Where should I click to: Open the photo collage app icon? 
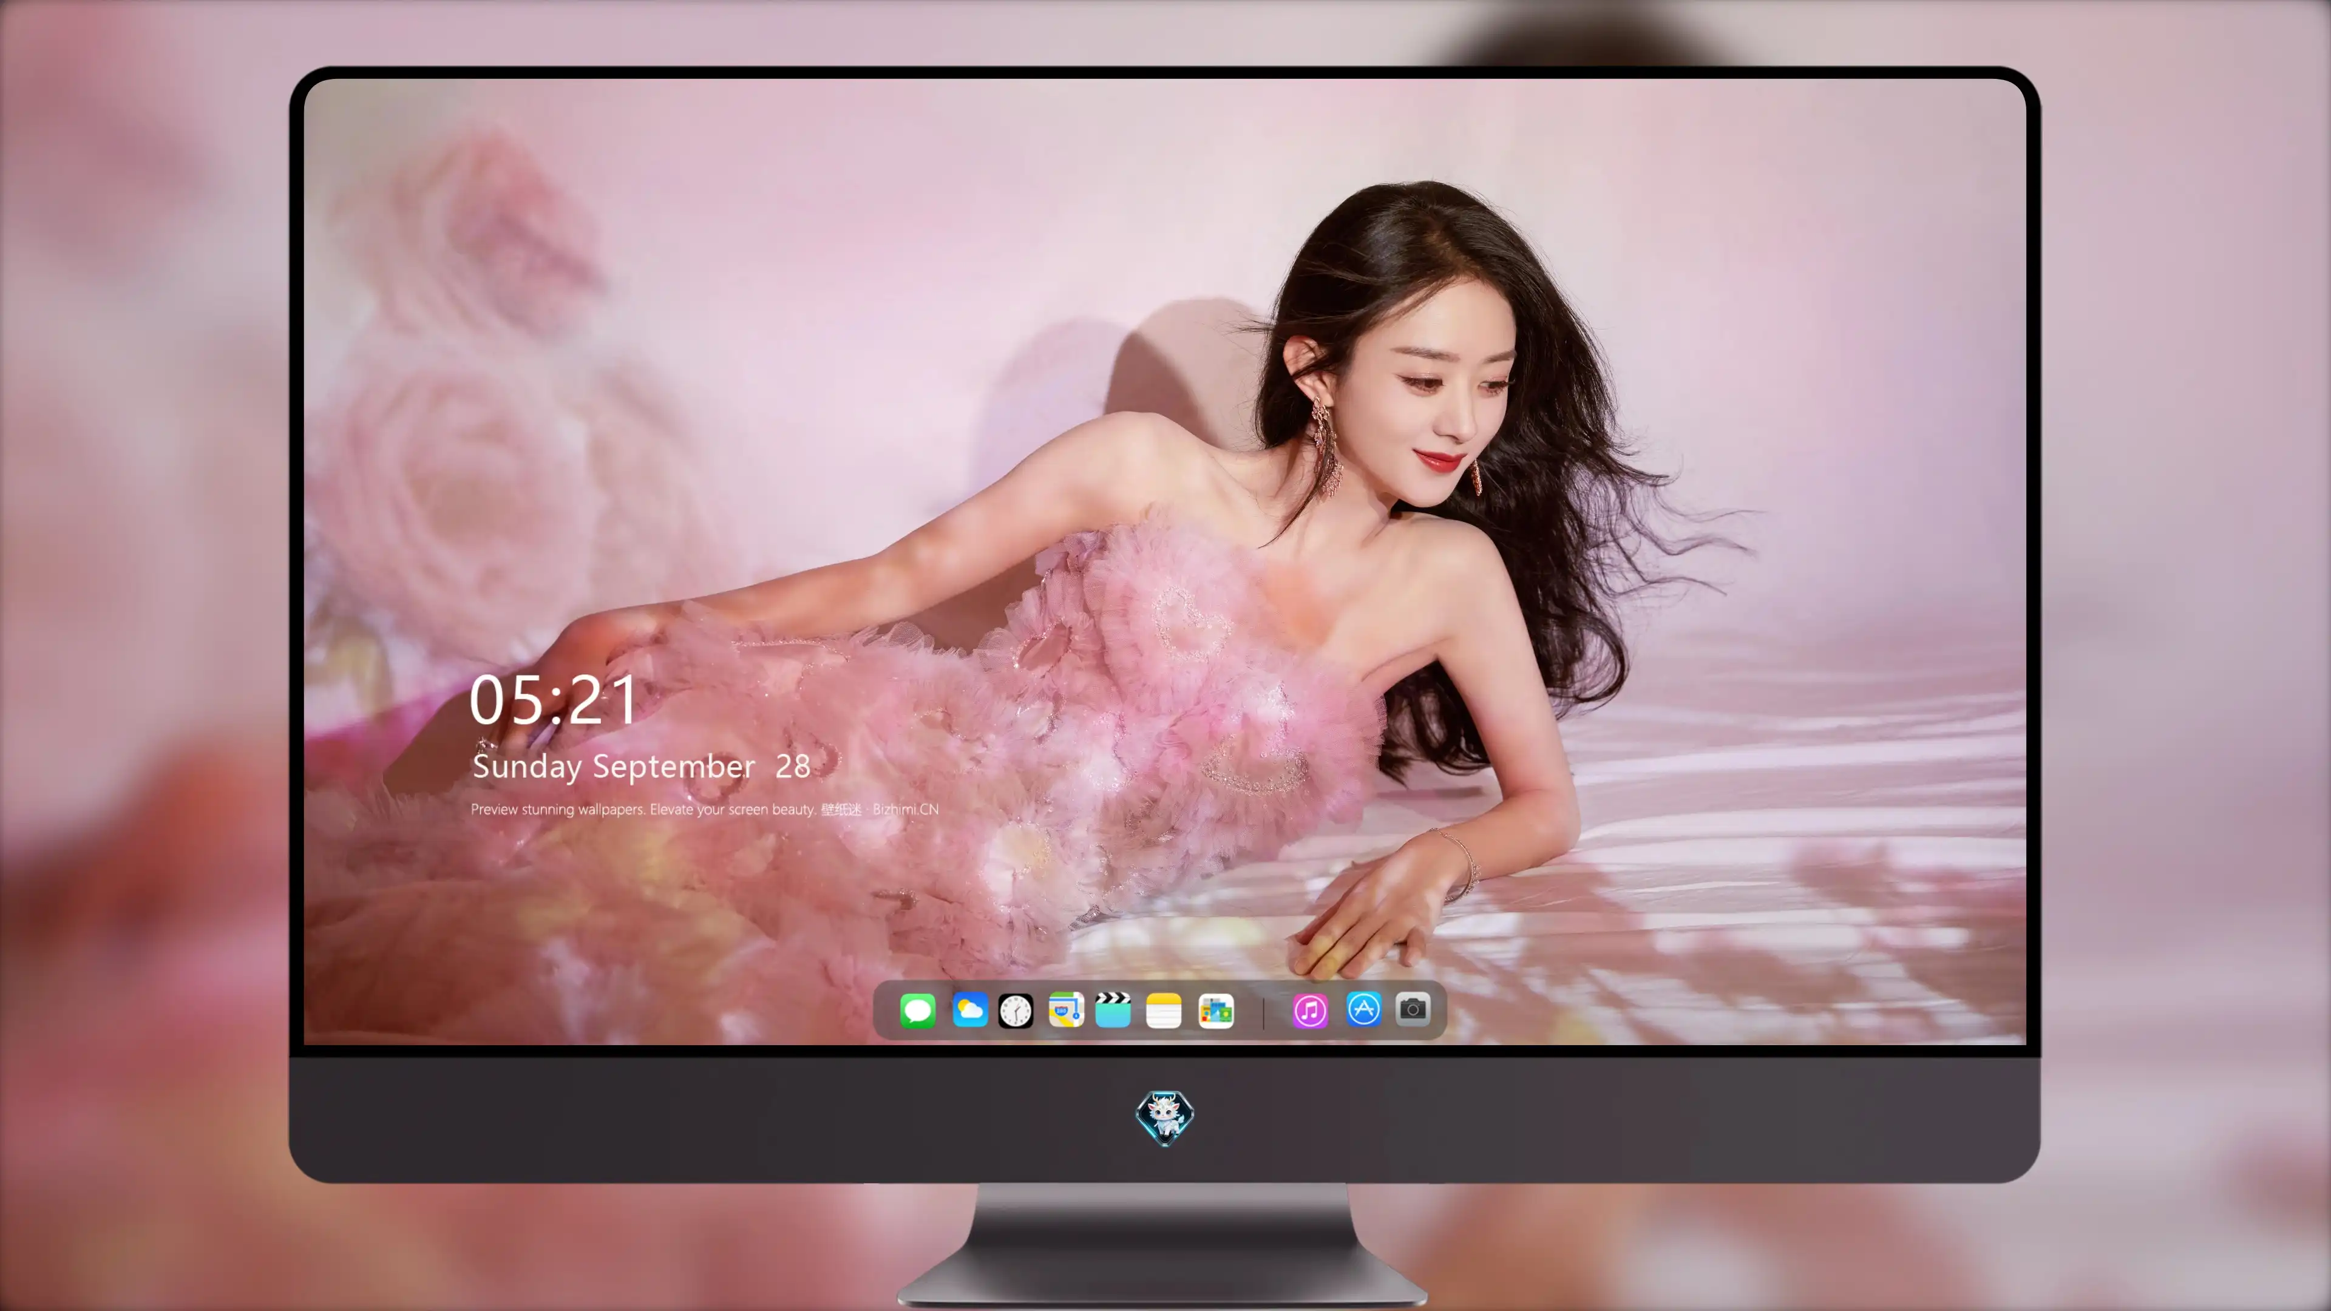1216,1011
